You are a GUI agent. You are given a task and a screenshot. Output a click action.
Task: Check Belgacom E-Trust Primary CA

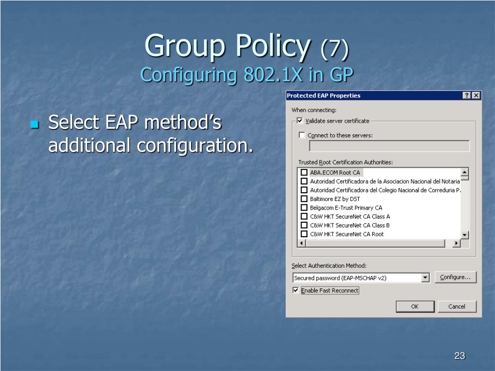point(304,208)
